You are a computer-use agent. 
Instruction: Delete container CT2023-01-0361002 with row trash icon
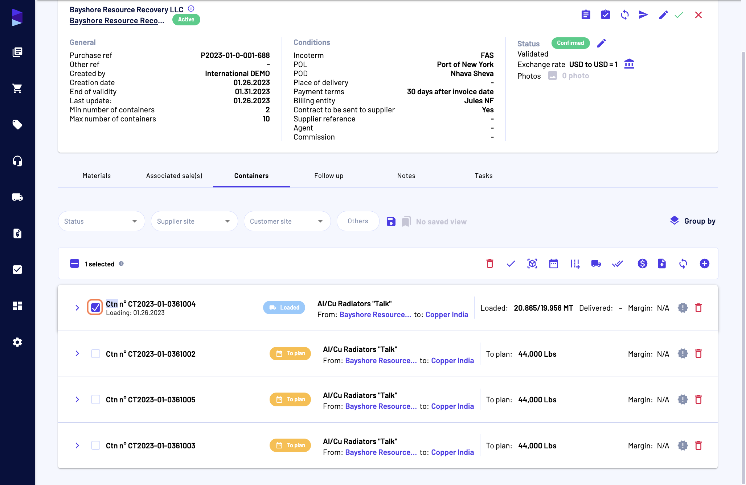[698, 353]
